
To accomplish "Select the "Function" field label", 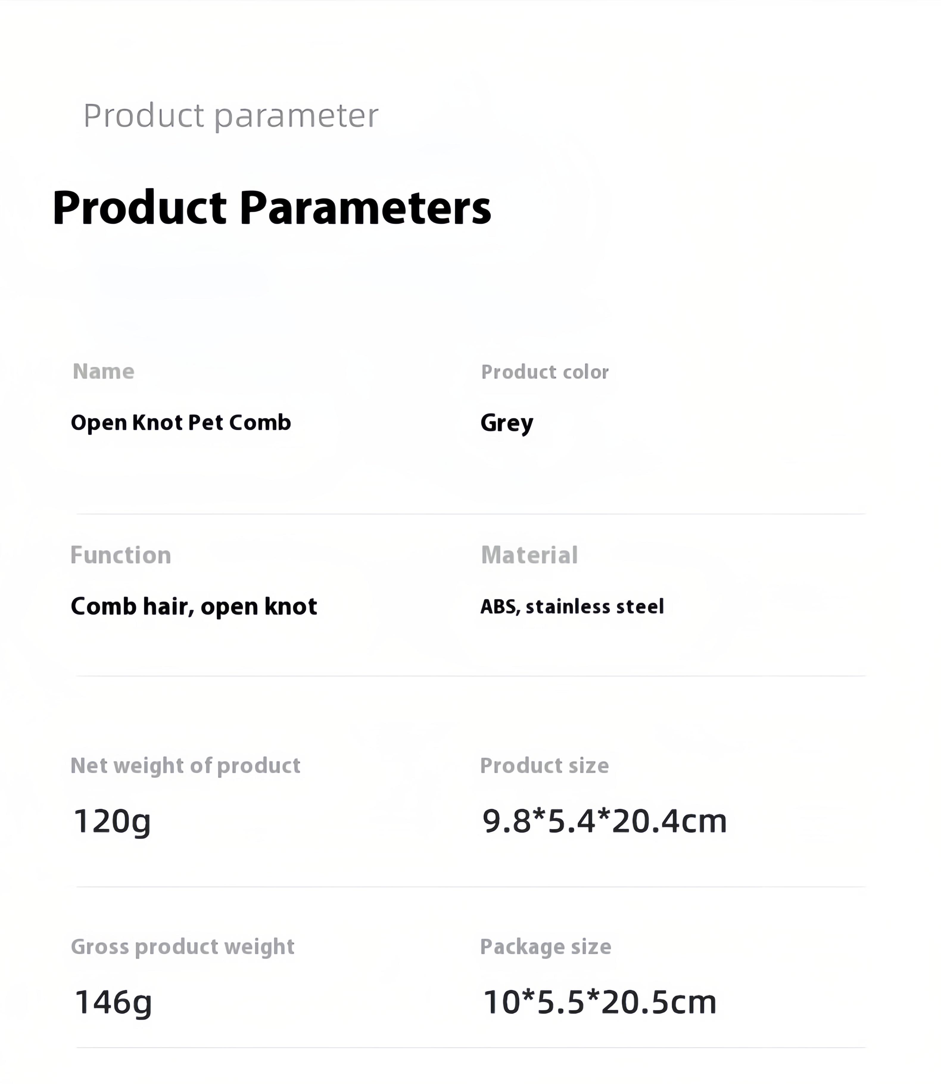I will [x=121, y=555].
